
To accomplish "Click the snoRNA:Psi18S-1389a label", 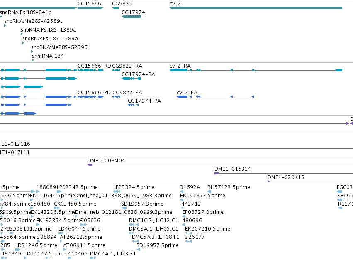I will [x=49, y=30].
